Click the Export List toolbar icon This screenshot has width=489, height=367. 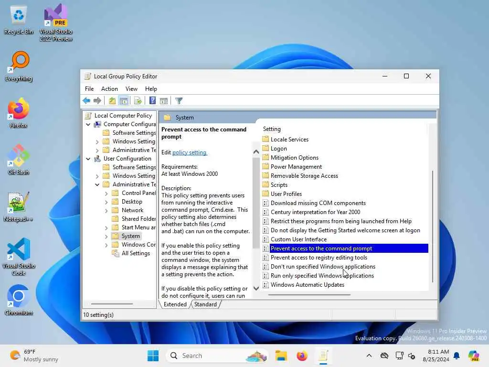point(138,101)
